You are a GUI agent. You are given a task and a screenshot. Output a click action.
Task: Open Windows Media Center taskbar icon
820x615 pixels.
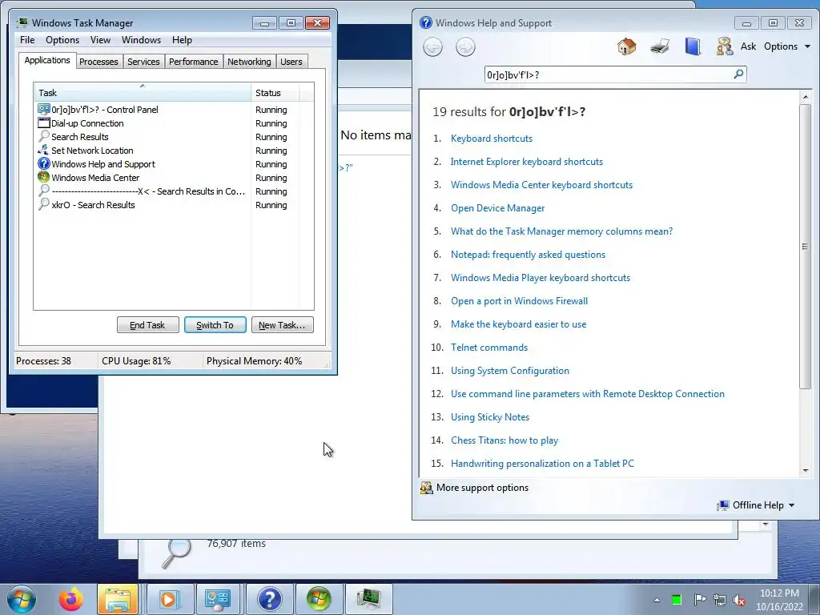click(319, 599)
